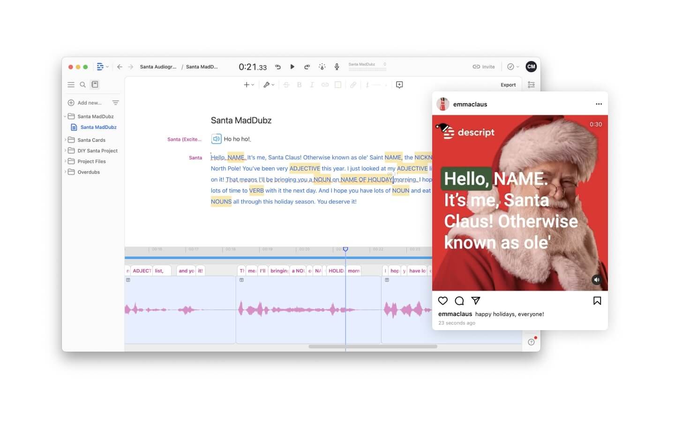Image resolution: width=675 pixels, height=422 pixels.
Task: Toggle the effects sparkle icon
Action: tap(322, 67)
